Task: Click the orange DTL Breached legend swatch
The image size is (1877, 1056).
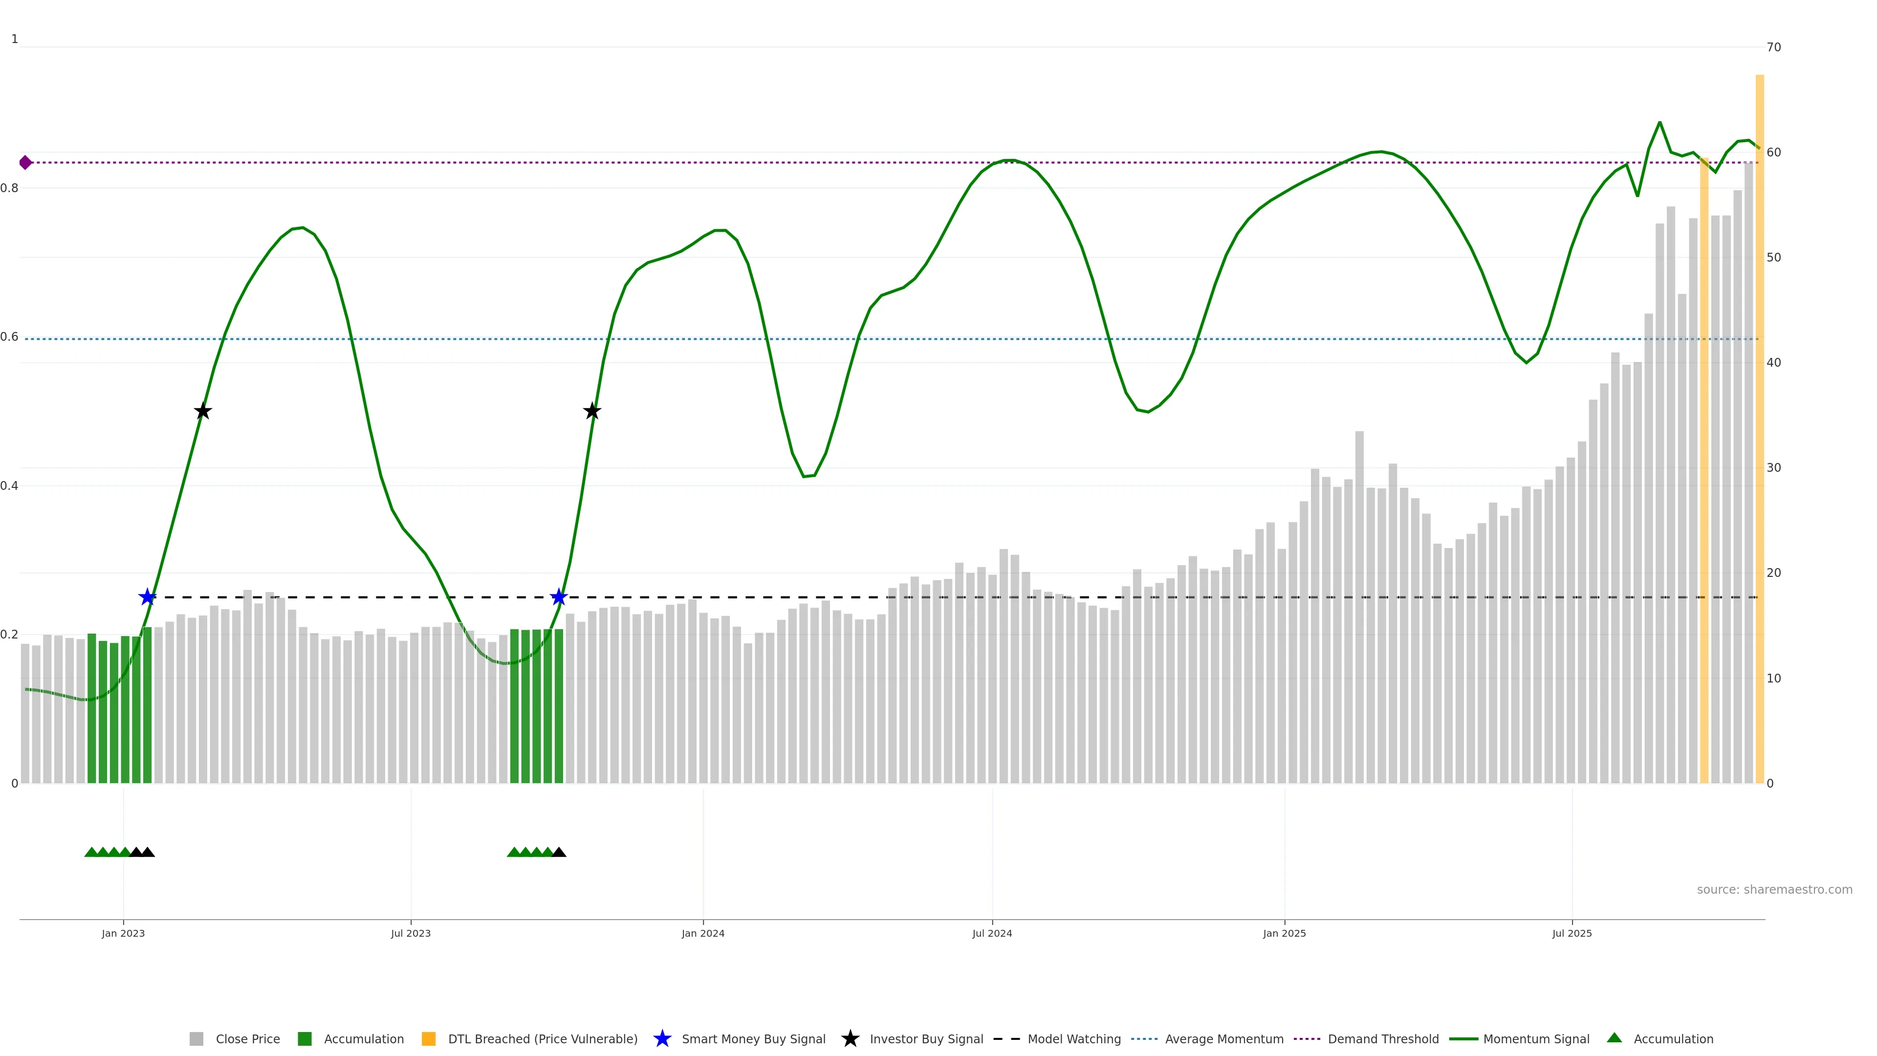Action: point(429,1038)
